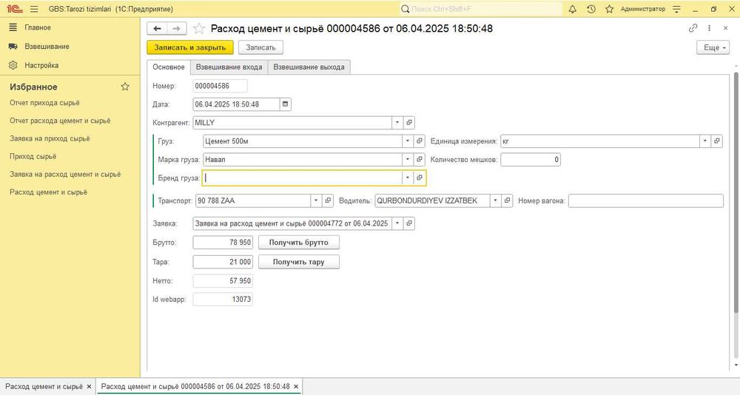Click the Id webapp value 13073
740x395 pixels.
point(223,299)
